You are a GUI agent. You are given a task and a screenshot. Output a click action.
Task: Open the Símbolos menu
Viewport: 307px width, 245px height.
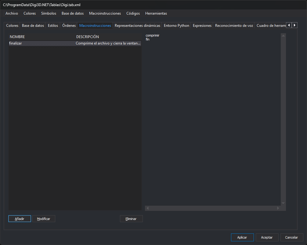pos(49,13)
